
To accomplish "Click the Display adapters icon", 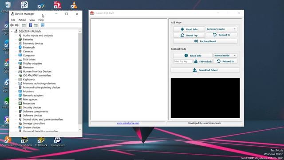I will tap(20, 64).
